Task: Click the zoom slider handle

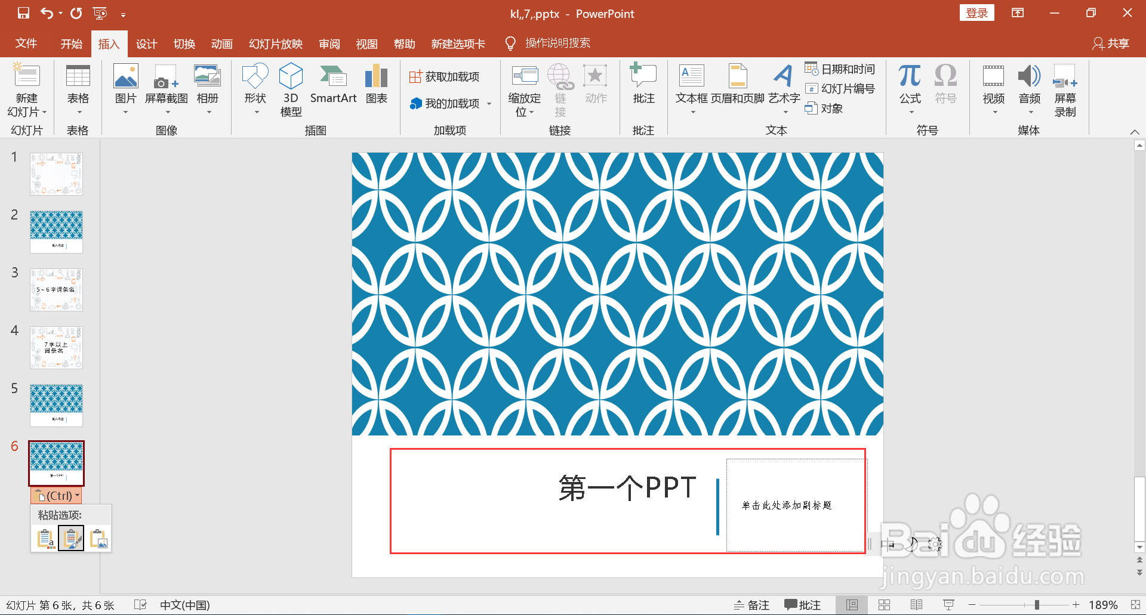Action: (x=1037, y=605)
